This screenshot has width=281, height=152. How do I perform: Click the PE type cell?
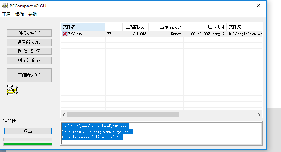(109, 34)
